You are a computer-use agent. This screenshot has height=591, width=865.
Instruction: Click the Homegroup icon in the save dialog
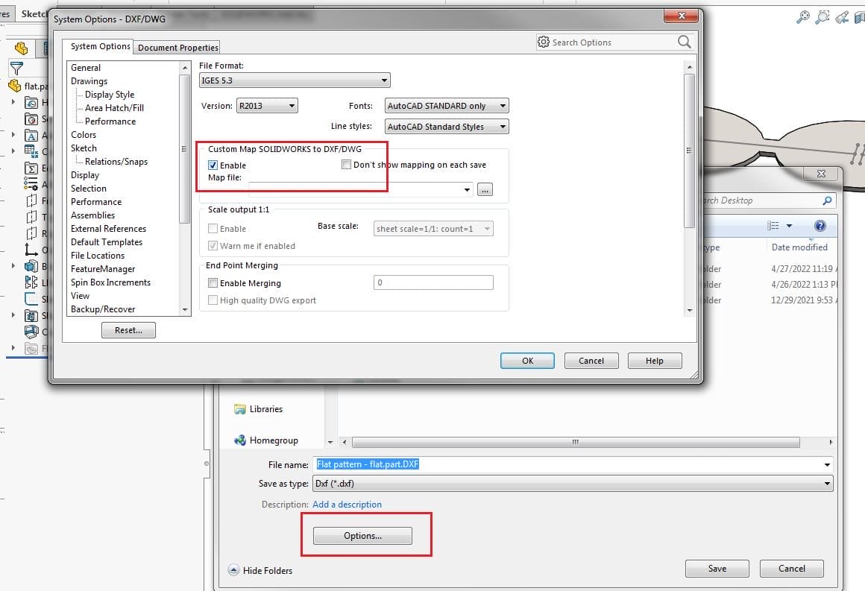pyautogui.click(x=239, y=440)
